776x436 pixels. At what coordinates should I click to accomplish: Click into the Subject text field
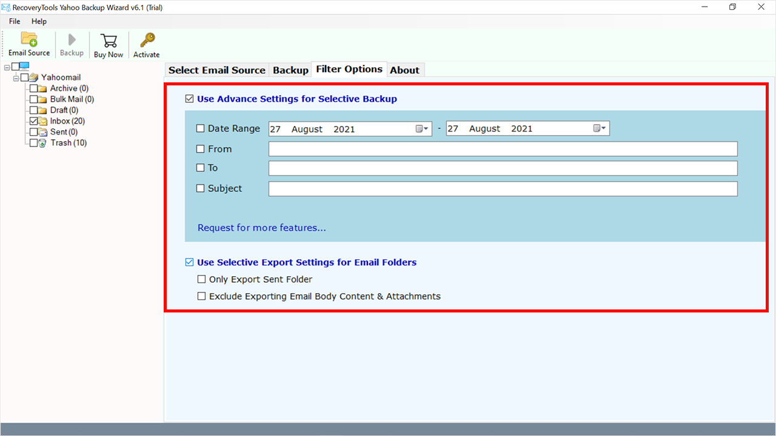503,188
